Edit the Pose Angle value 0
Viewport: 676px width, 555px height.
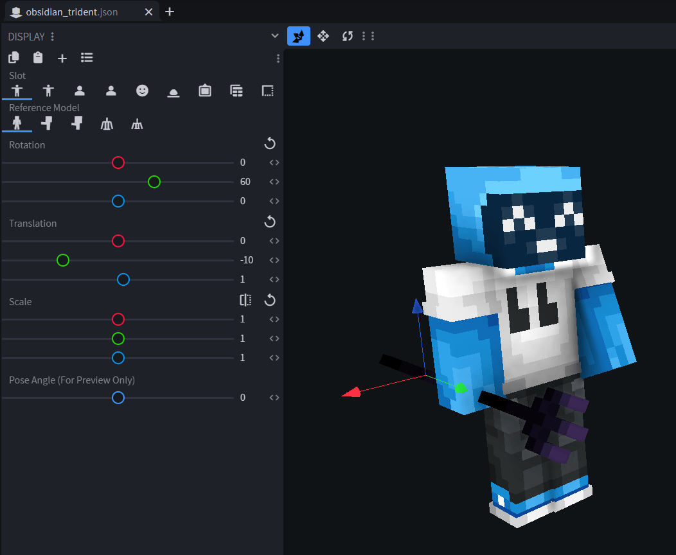coord(243,398)
